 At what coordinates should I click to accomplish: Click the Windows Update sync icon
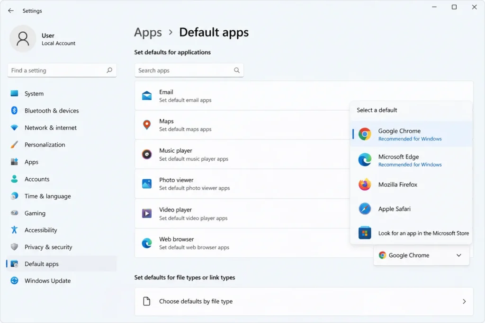pyautogui.click(x=14, y=280)
